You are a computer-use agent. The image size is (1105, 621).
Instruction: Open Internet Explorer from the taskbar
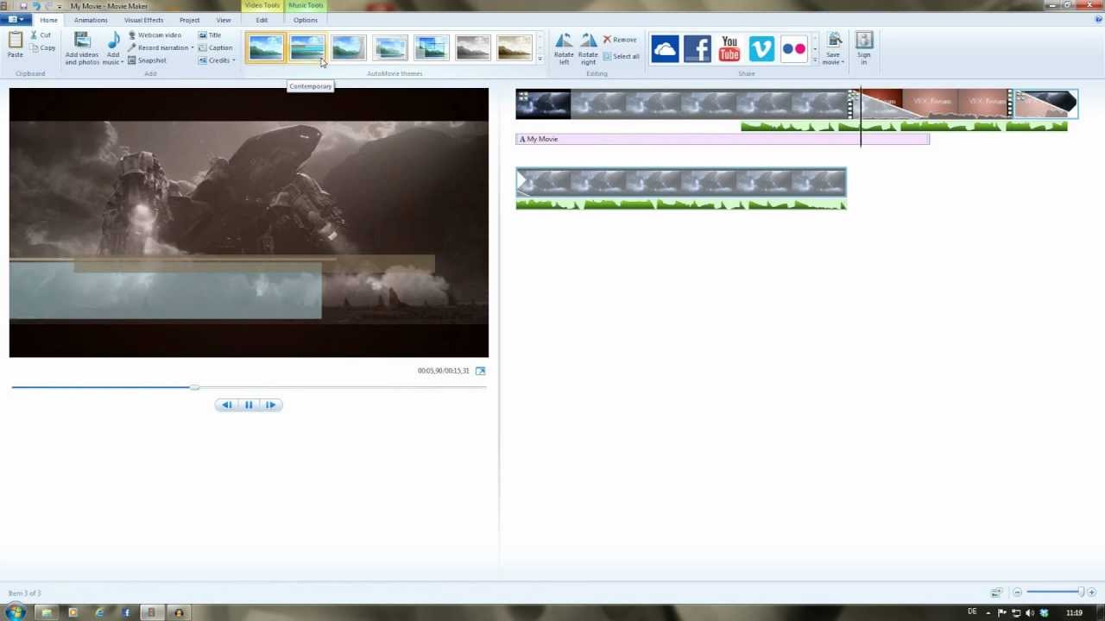(100, 612)
